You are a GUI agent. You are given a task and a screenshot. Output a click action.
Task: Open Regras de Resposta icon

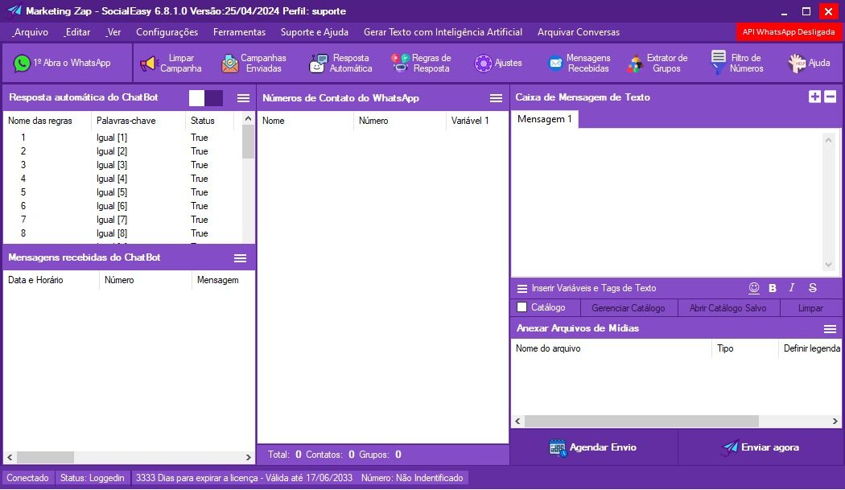click(x=400, y=63)
